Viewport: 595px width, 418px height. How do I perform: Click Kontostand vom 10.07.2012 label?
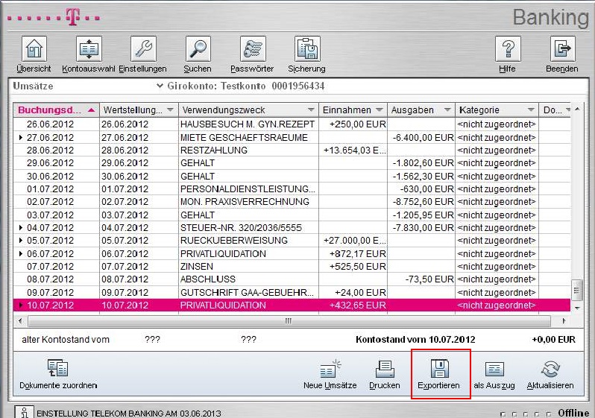point(415,340)
